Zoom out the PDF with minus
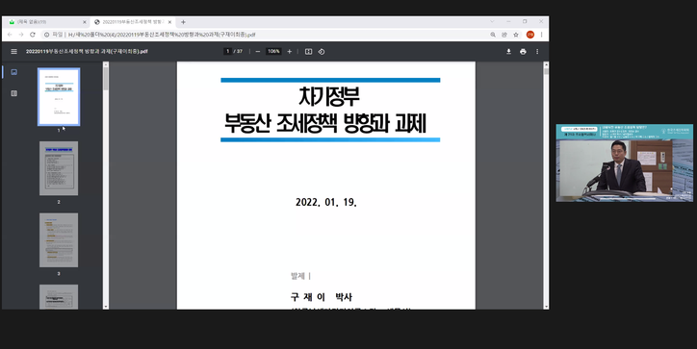This screenshot has width=697, height=349. click(258, 52)
